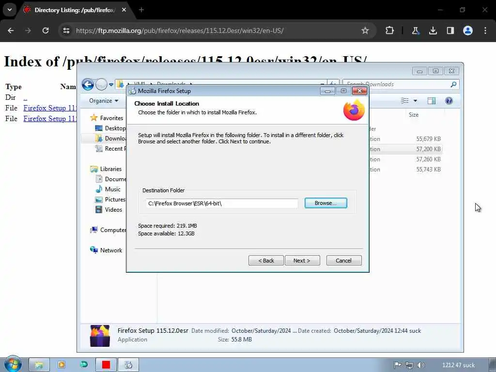The image size is (496, 372).
Task: Open the Organize menu in Explorer
Action: pos(104,101)
